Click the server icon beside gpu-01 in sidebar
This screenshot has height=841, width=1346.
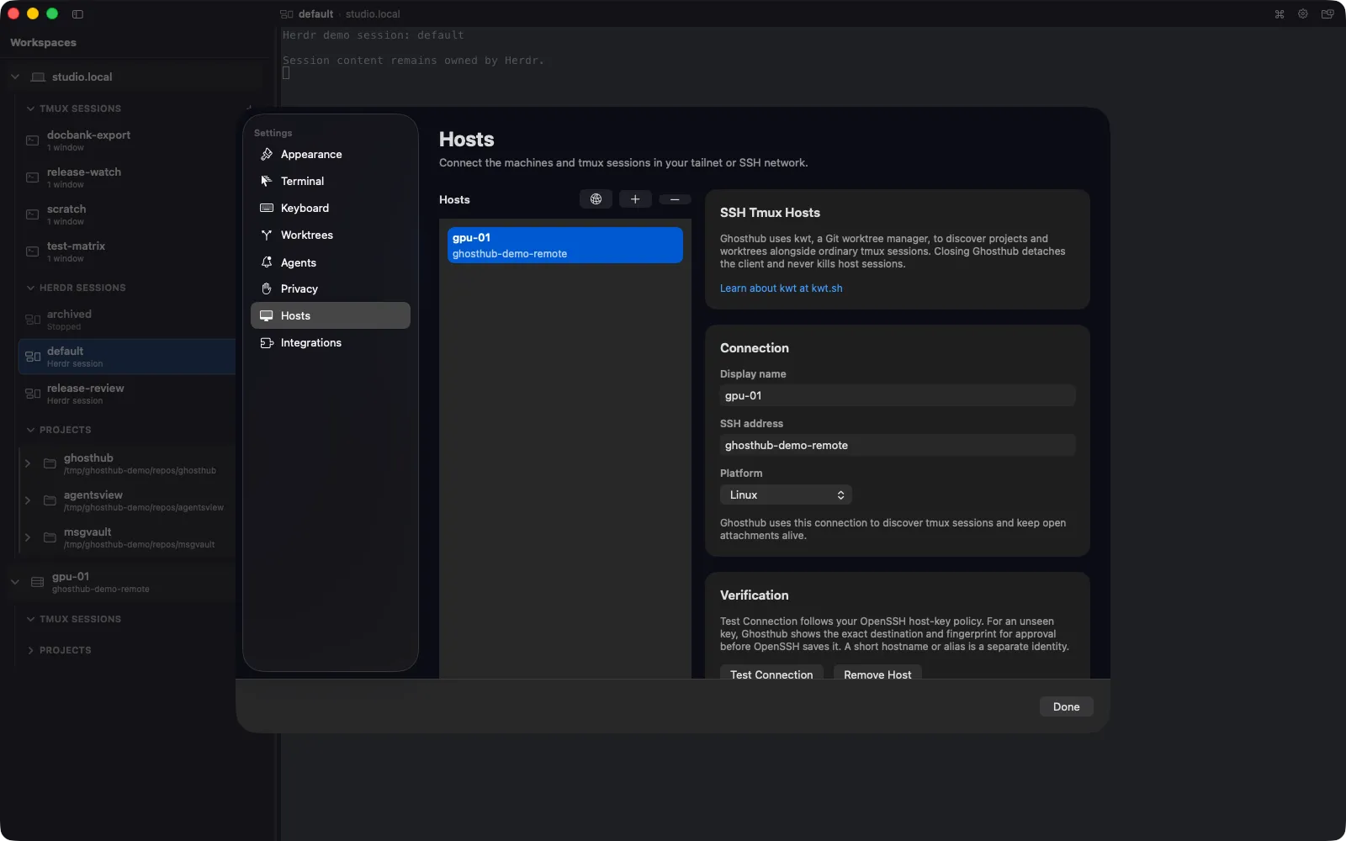pos(38,582)
